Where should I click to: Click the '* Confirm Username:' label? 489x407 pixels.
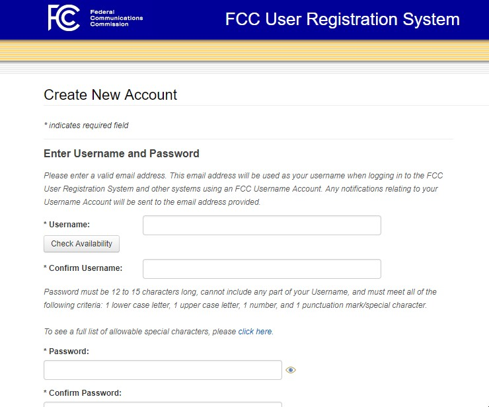click(83, 268)
